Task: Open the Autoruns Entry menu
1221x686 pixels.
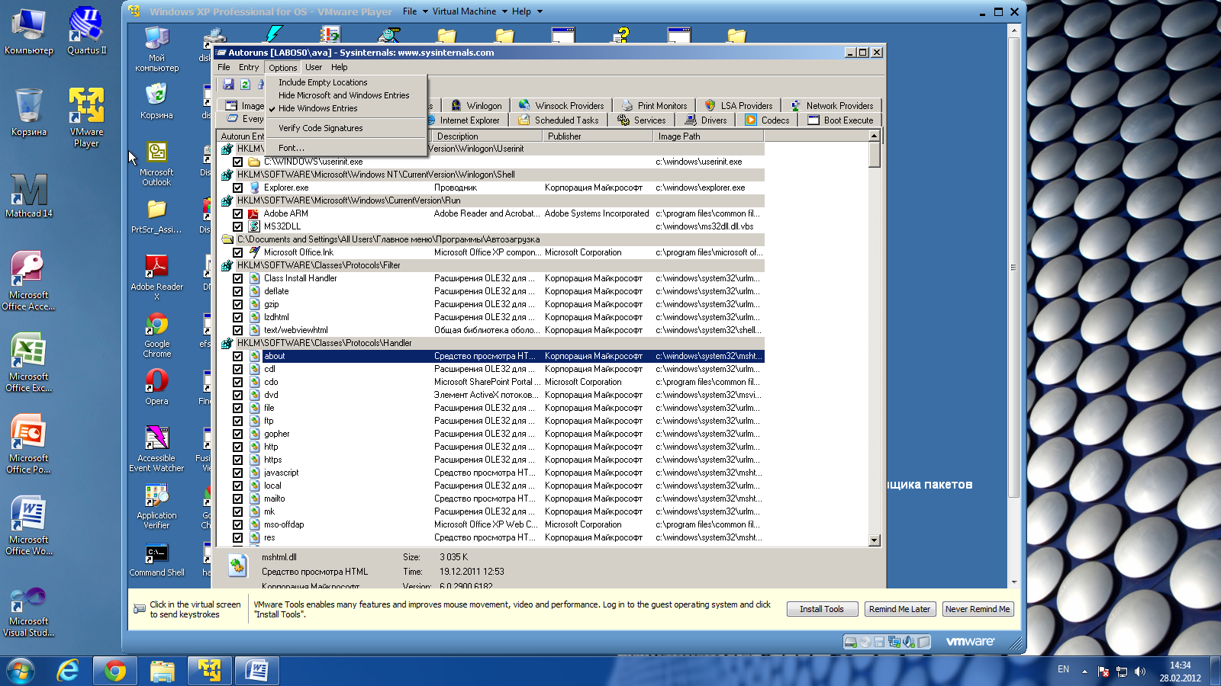Action: (249, 67)
